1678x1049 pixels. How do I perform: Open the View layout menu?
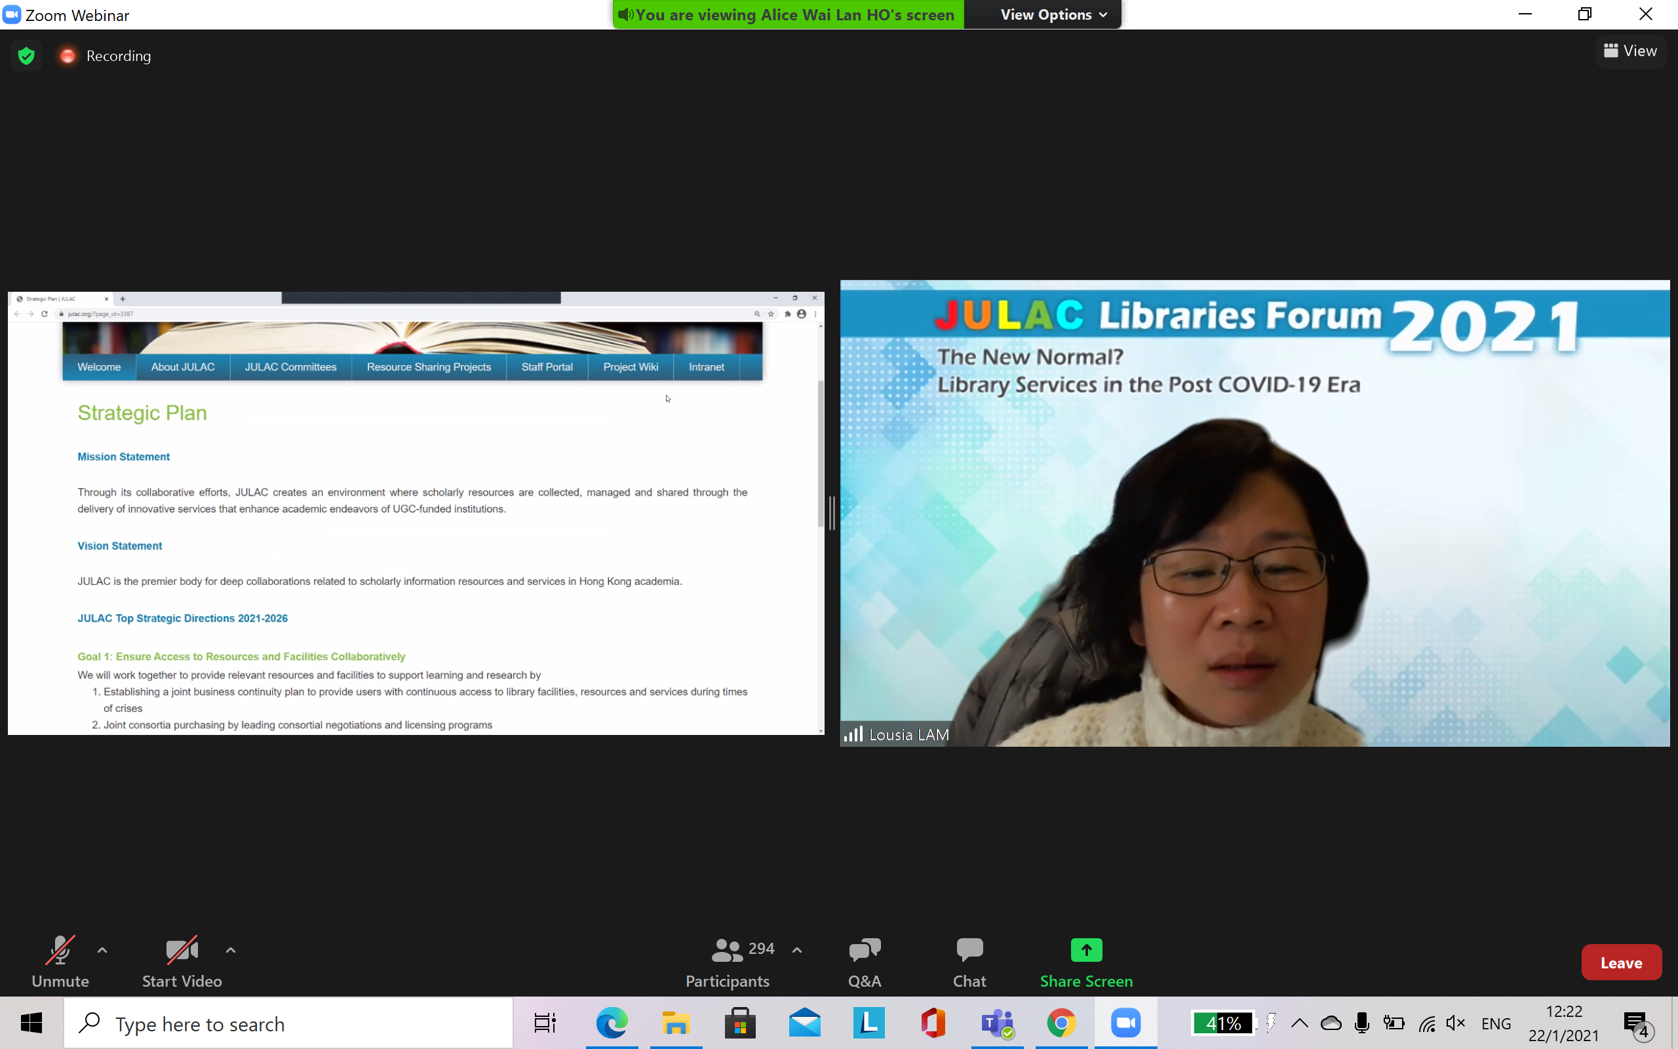(1630, 50)
